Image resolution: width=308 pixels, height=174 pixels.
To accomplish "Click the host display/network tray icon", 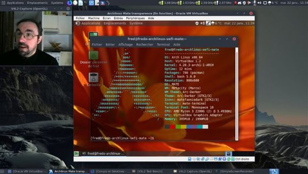I will [x=265, y=3].
